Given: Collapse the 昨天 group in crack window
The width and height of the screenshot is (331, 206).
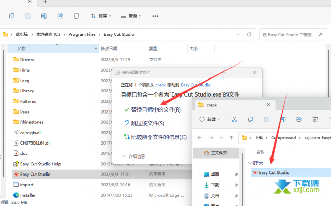Looking at the screenshot, I should click(x=250, y=163).
